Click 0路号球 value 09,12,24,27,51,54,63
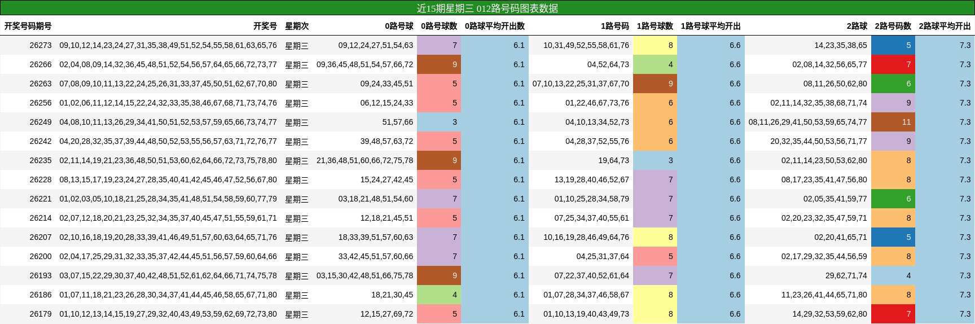The width and height of the screenshot is (975, 324). pos(376,45)
